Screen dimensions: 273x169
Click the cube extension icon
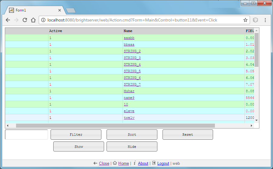pos(255,20)
